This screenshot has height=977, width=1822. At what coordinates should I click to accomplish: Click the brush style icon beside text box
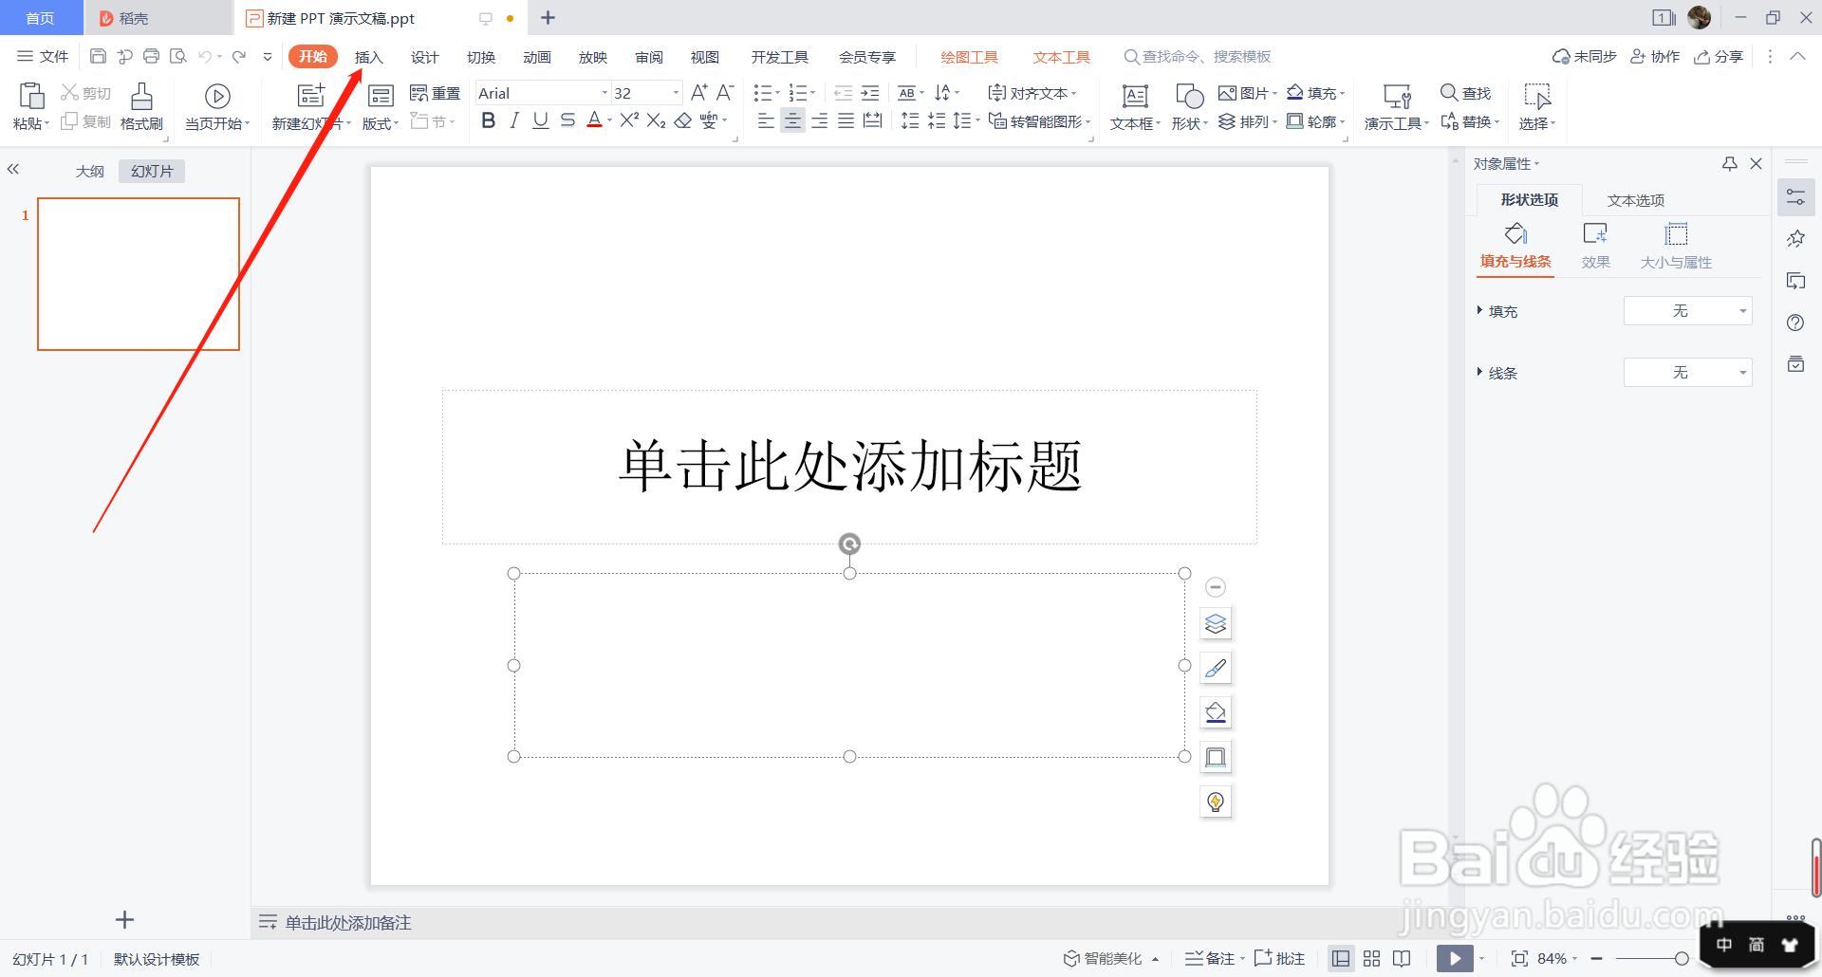pos(1216,668)
